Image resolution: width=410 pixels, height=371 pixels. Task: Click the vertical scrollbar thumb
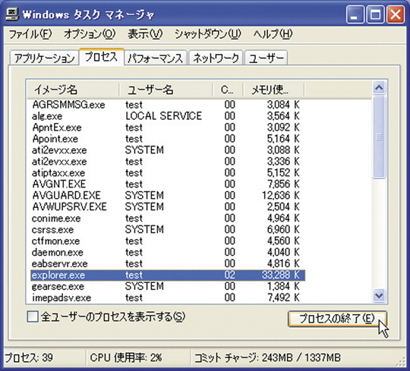coord(379,137)
